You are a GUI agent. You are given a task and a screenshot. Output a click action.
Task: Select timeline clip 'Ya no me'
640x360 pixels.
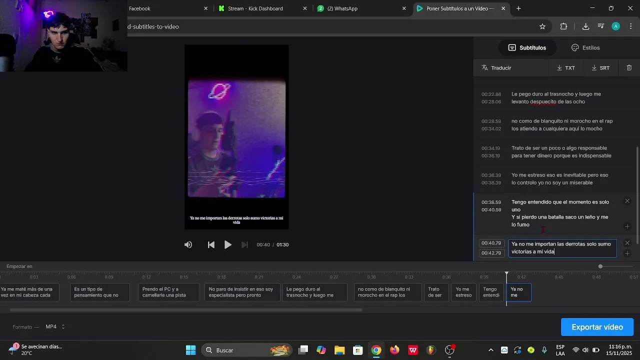tap(518, 292)
